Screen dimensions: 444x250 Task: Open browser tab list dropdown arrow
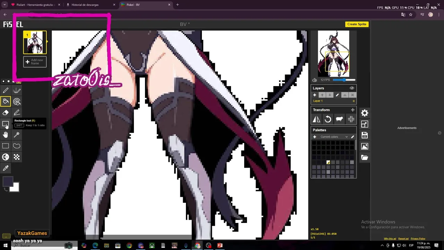pyautogui.click(x=5, y=5)
